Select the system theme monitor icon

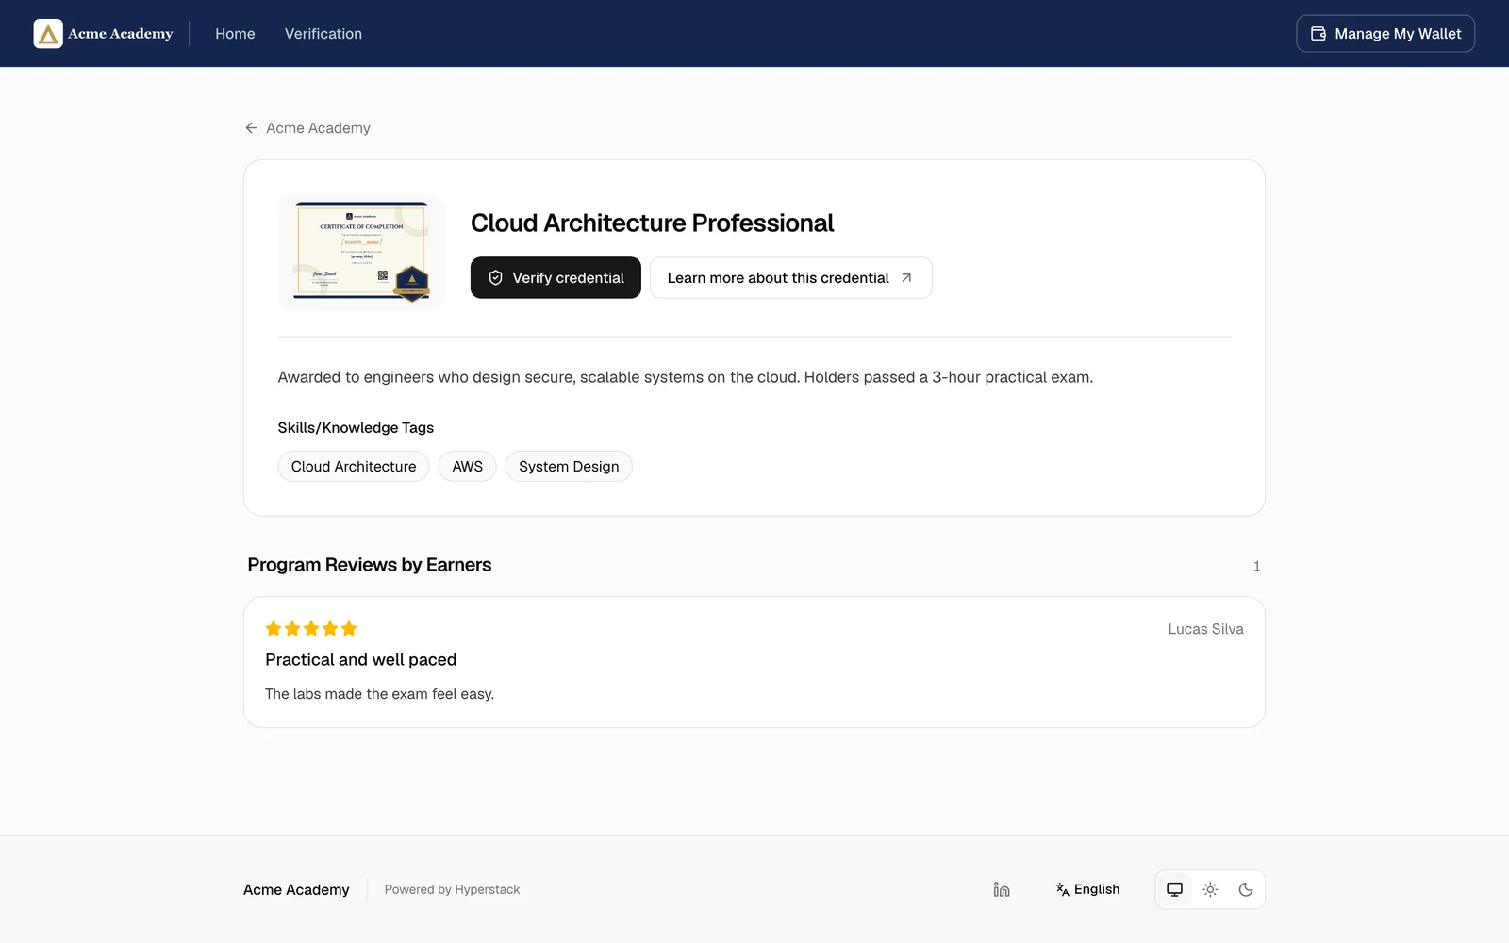point(1174,889)
